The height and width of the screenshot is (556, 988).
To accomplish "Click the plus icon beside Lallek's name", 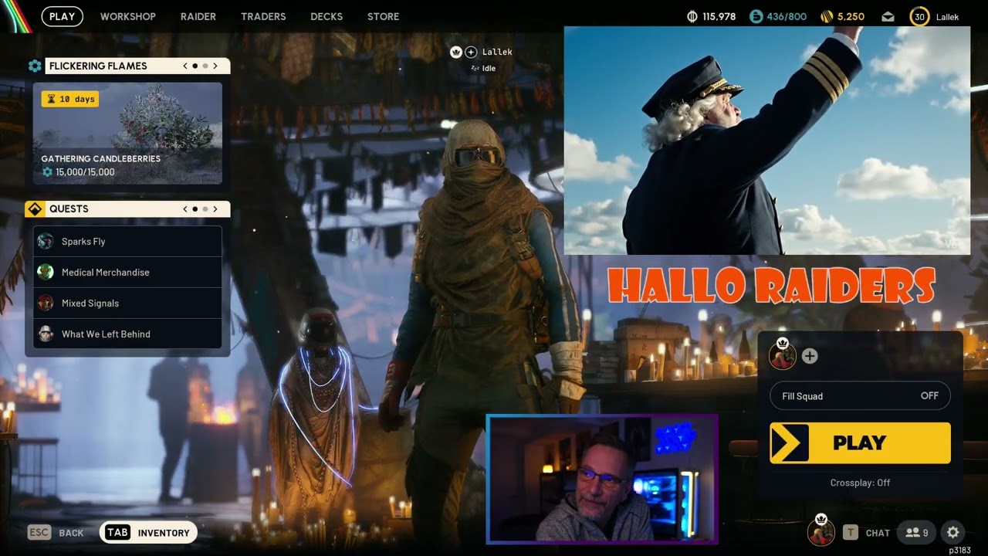I will pos(471,52).
